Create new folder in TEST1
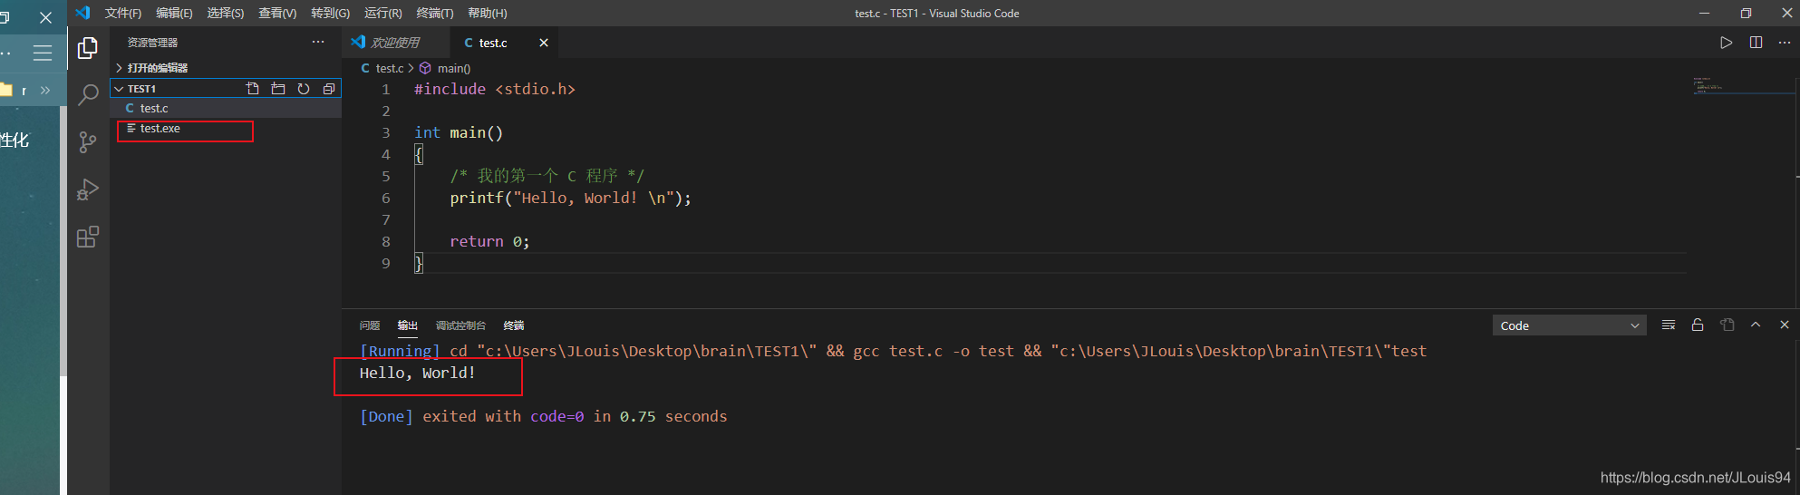The image size is (1800, 495). (278, 89)
